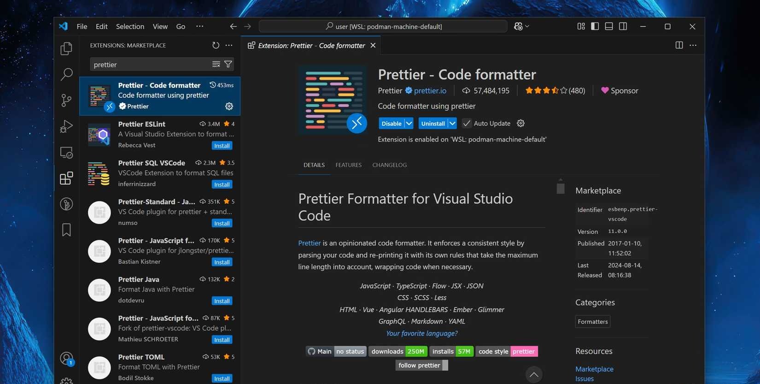The image size is (760, 384).
Task: Open the Search view in activity bar
Action: [66, 74]
